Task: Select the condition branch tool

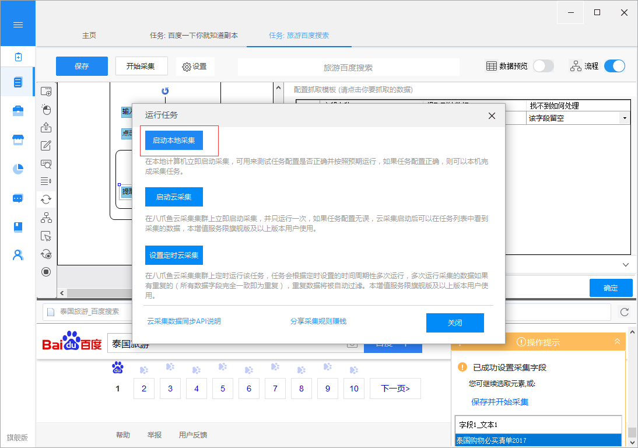Action: click(46, 218)
